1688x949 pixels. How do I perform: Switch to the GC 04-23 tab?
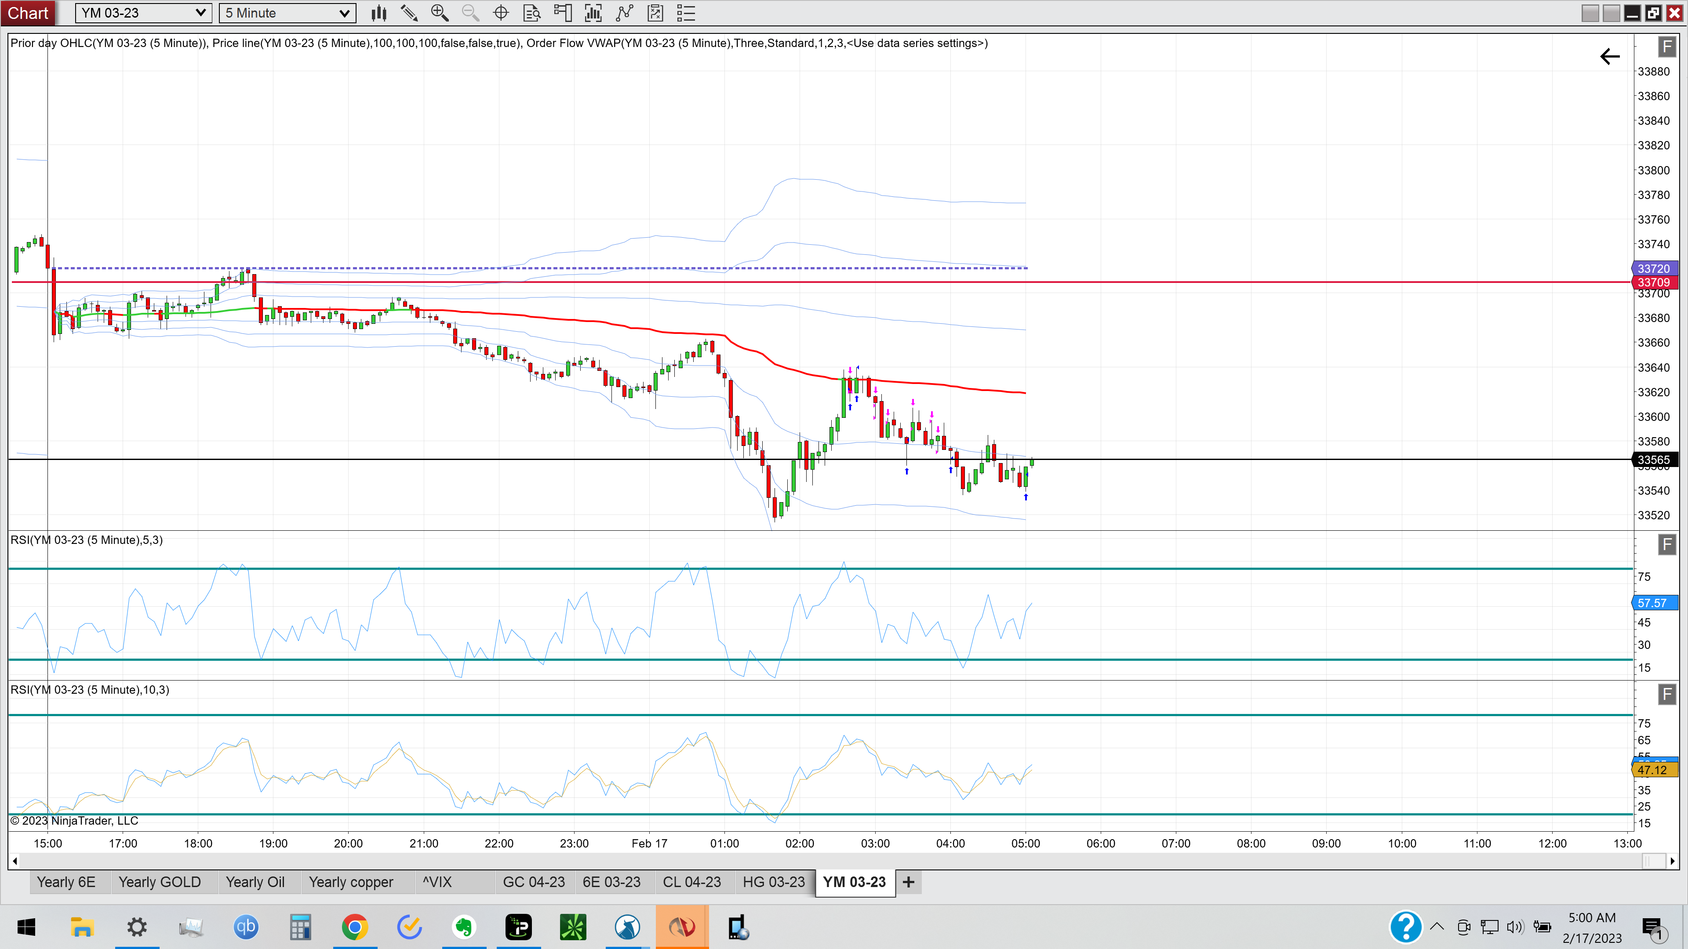[x=533, y=882]
